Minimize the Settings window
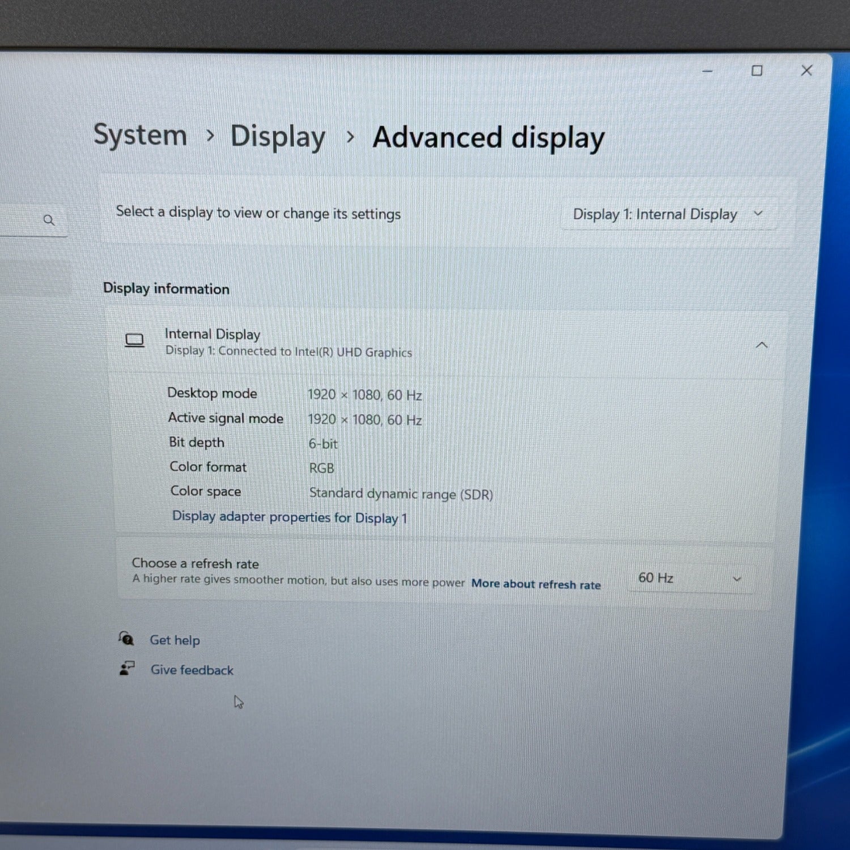Image resolution: width=850 pixels, height=850 pixels. 707,71
